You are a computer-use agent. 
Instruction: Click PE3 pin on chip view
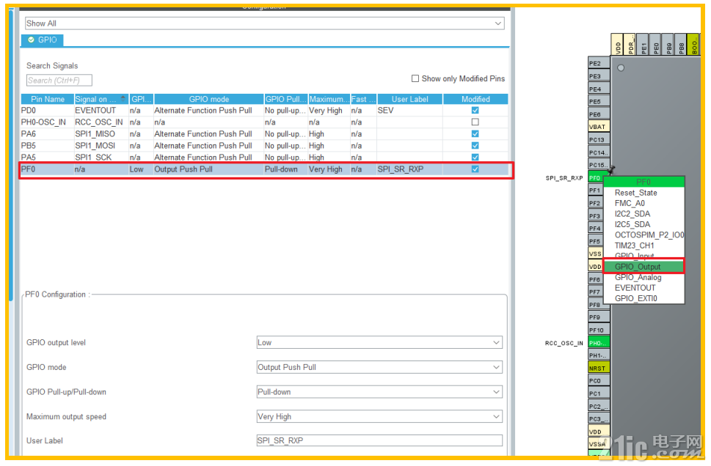click(x=599, y=76)
